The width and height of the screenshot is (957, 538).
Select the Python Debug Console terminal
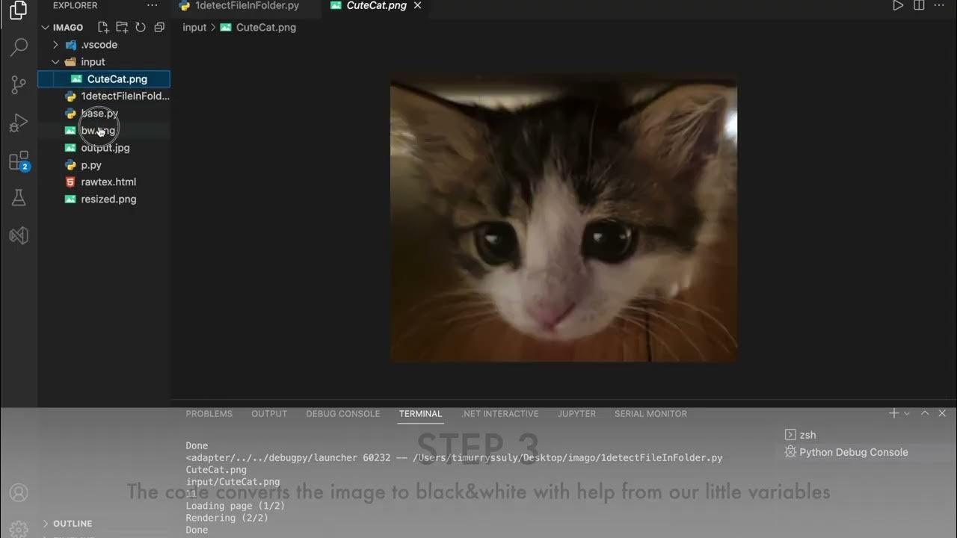pyautogui.click(x=853, y=452)
